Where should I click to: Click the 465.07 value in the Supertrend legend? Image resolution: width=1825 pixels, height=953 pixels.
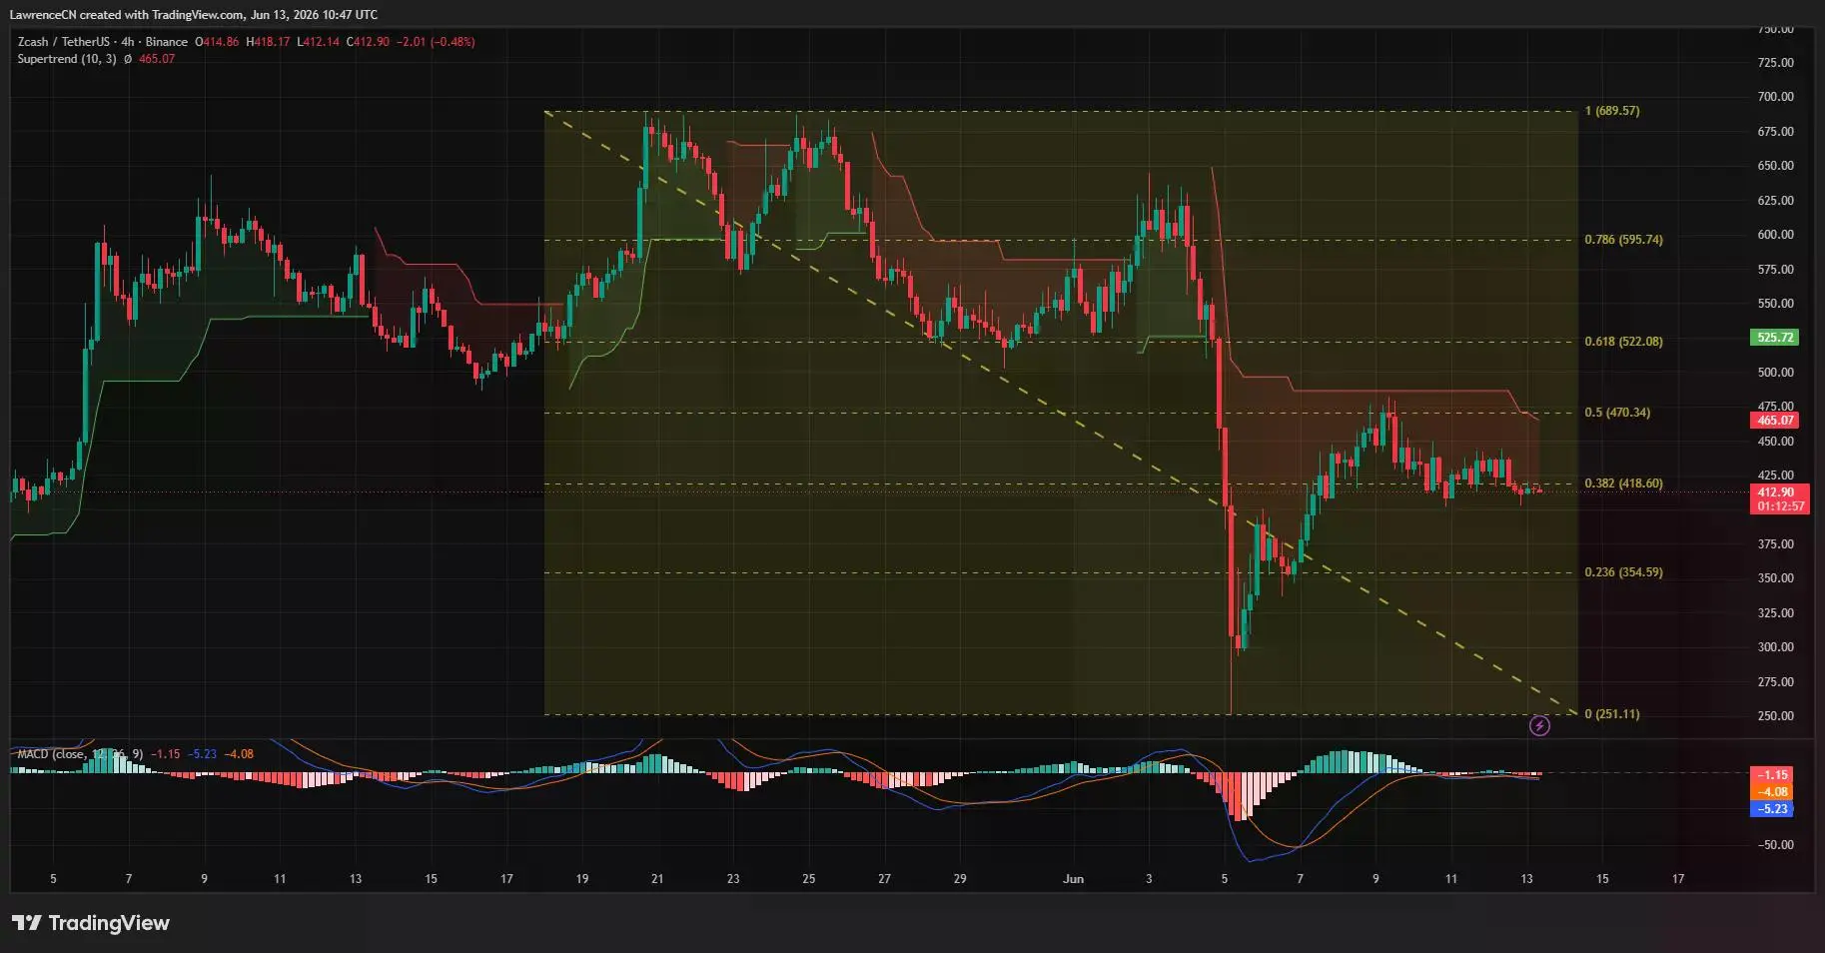[x=157, y=59]
